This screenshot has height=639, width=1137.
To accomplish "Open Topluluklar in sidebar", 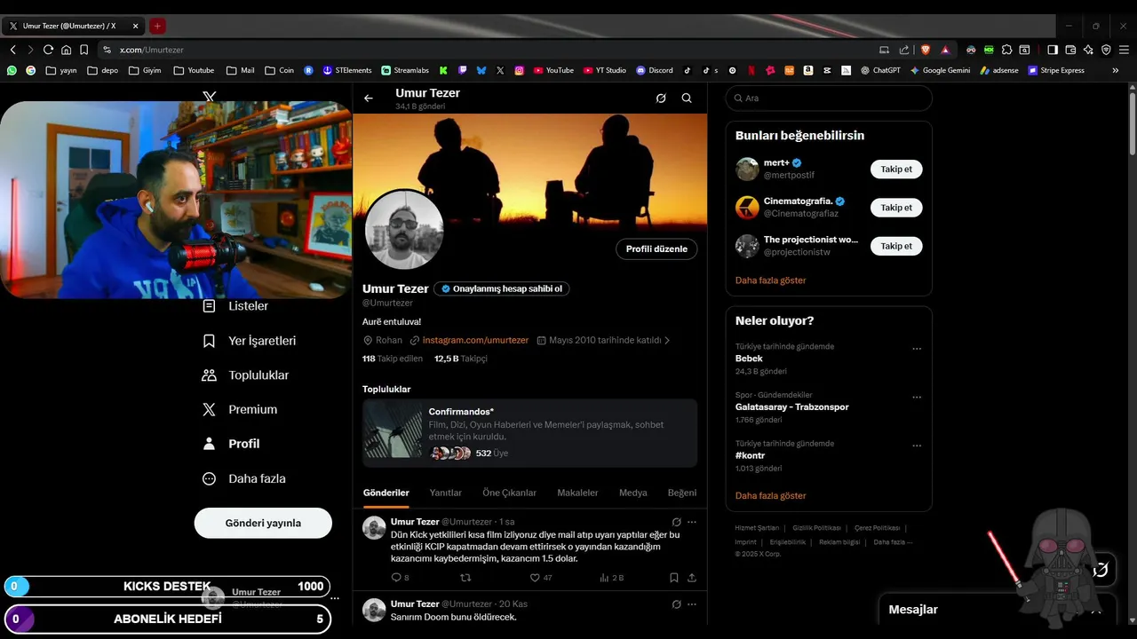I will 245,375.
